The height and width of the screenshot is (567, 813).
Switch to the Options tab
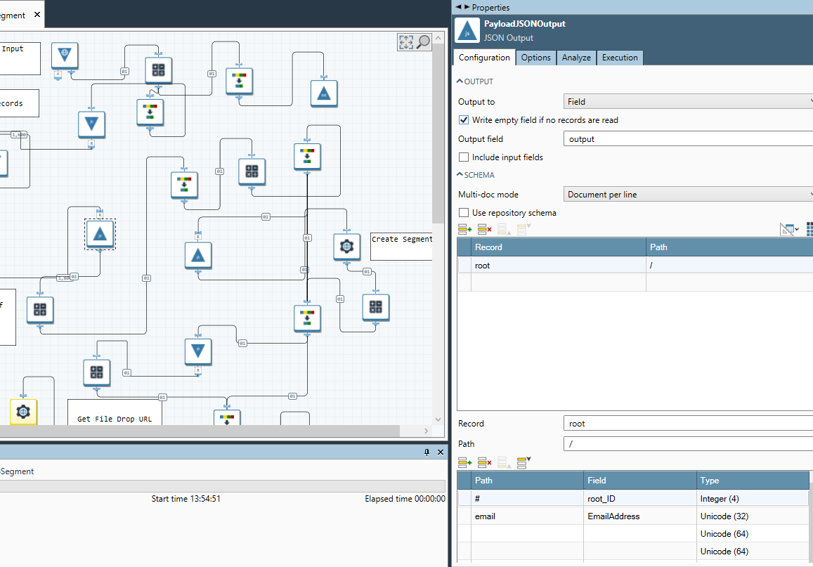535,58
